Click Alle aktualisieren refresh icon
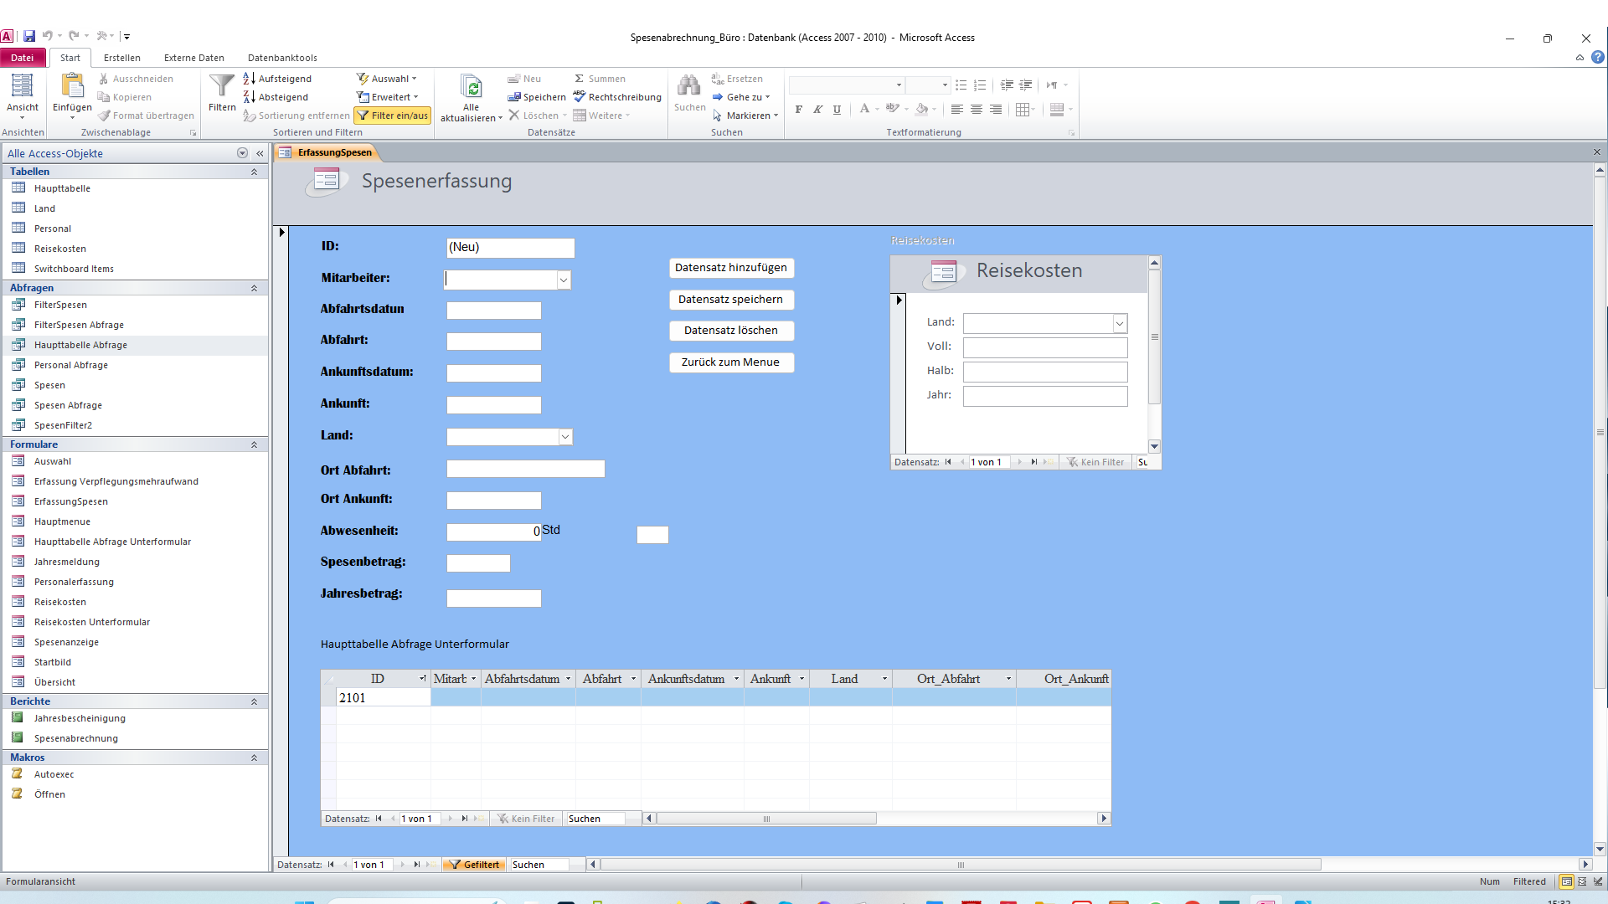The height and width of the screenshot is (904, 1608). 471,86
